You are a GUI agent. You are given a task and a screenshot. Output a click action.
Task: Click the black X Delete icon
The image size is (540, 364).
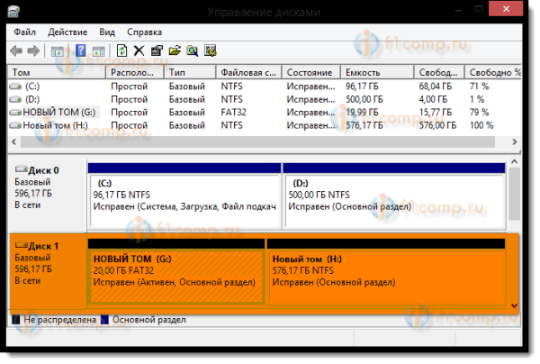(x=139, y=50)
